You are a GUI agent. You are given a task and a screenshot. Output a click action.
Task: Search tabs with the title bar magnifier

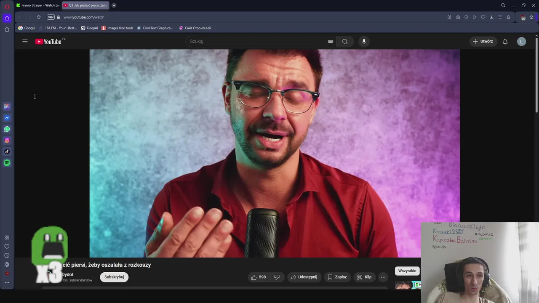coord(503,5)
